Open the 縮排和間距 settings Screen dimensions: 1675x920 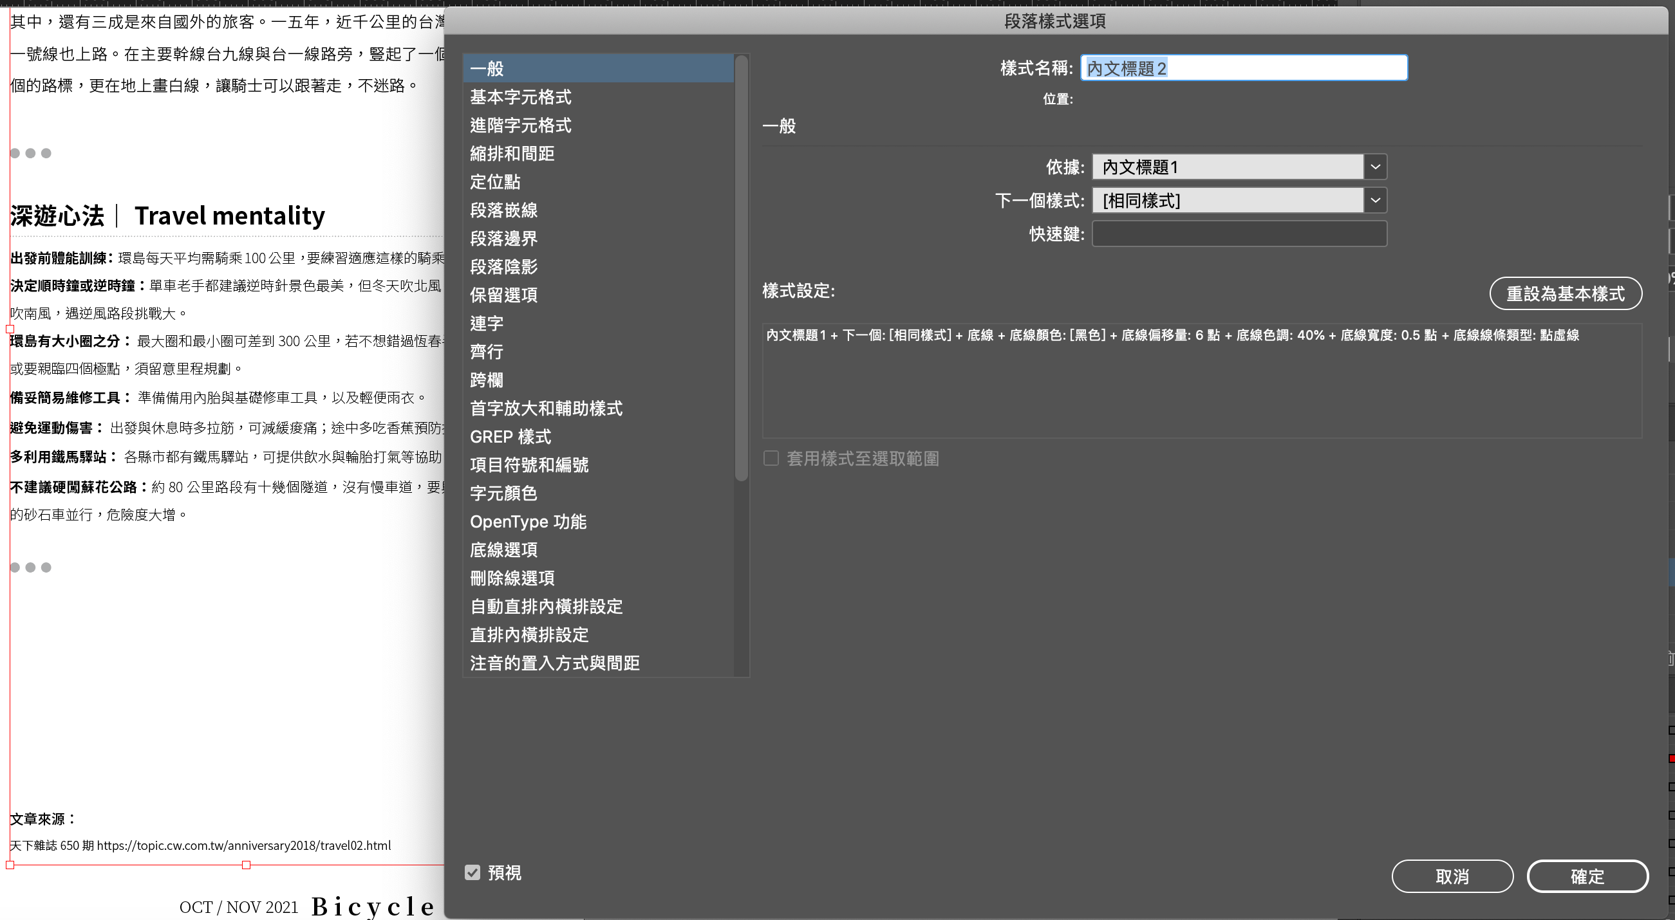pos(512,154)
